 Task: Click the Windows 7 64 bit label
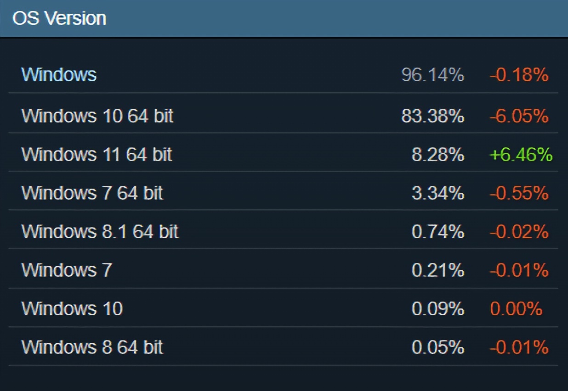click(x=92, y=193)
